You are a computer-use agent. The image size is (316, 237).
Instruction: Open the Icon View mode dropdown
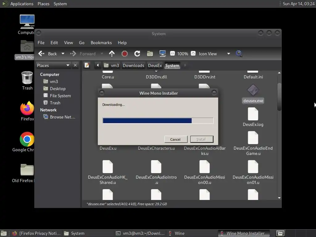pos(214,54)
